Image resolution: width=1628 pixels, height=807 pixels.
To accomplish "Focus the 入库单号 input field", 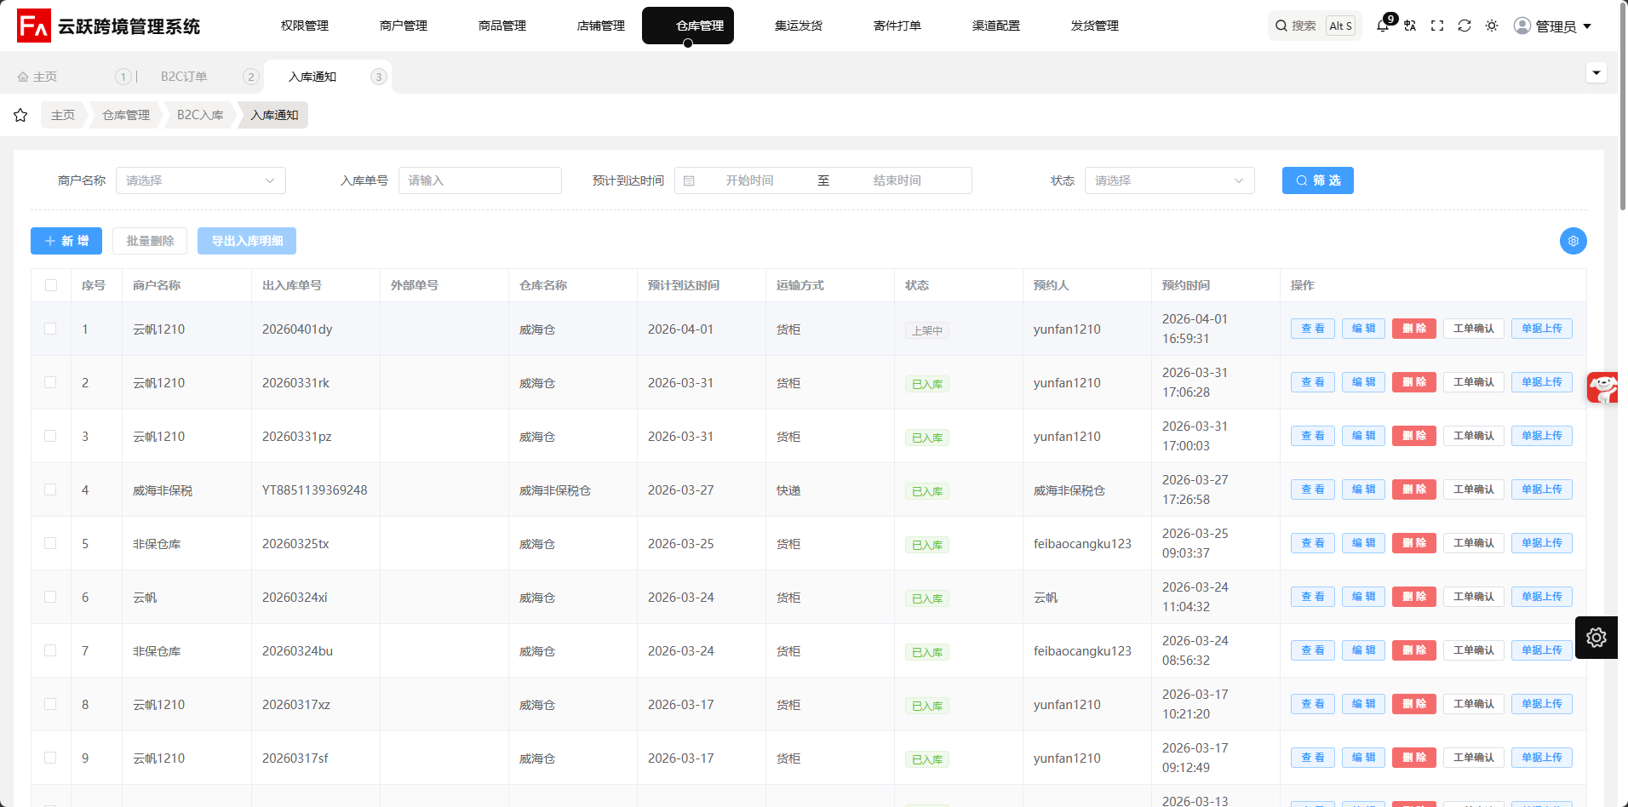I will [x=480, y=180].
